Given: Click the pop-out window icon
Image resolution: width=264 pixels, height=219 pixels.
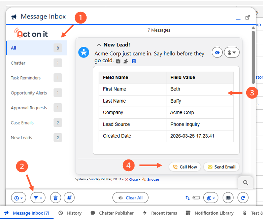Looking at the screenshot, I should (x=248, y=17).
